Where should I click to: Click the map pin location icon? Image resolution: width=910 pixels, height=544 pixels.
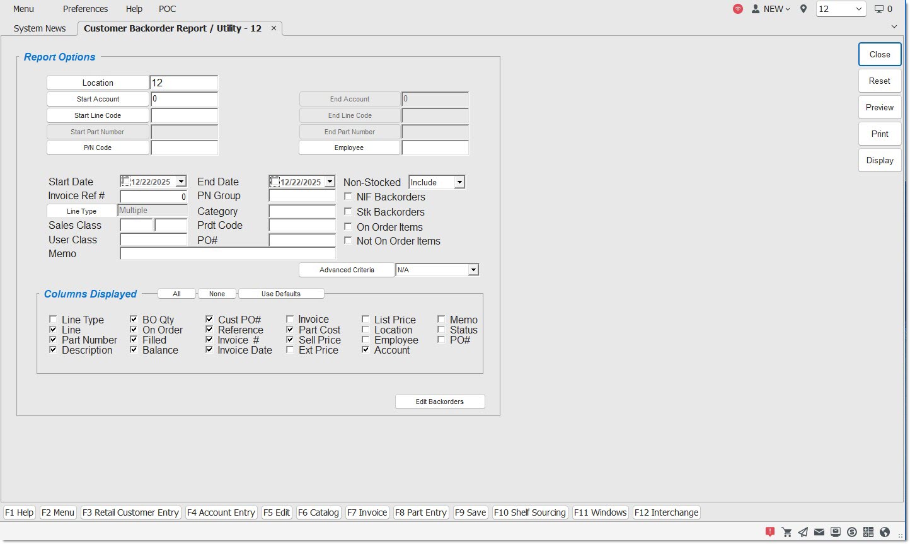[803, 9]
